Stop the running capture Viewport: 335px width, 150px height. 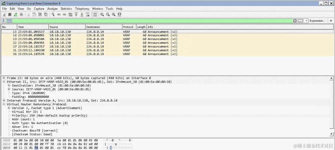click(10, 14)
